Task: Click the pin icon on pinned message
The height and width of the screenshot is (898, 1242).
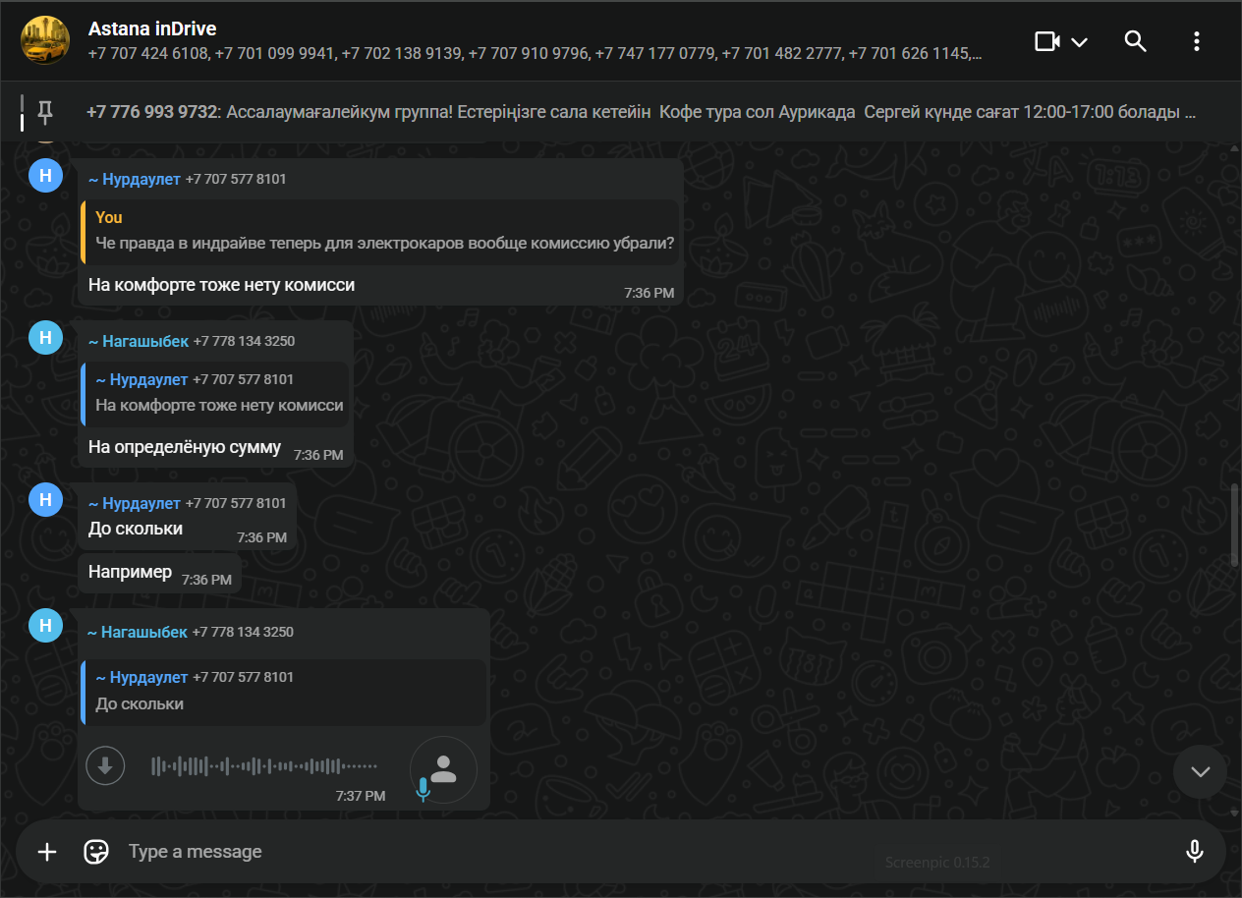Action: (45, 112)
